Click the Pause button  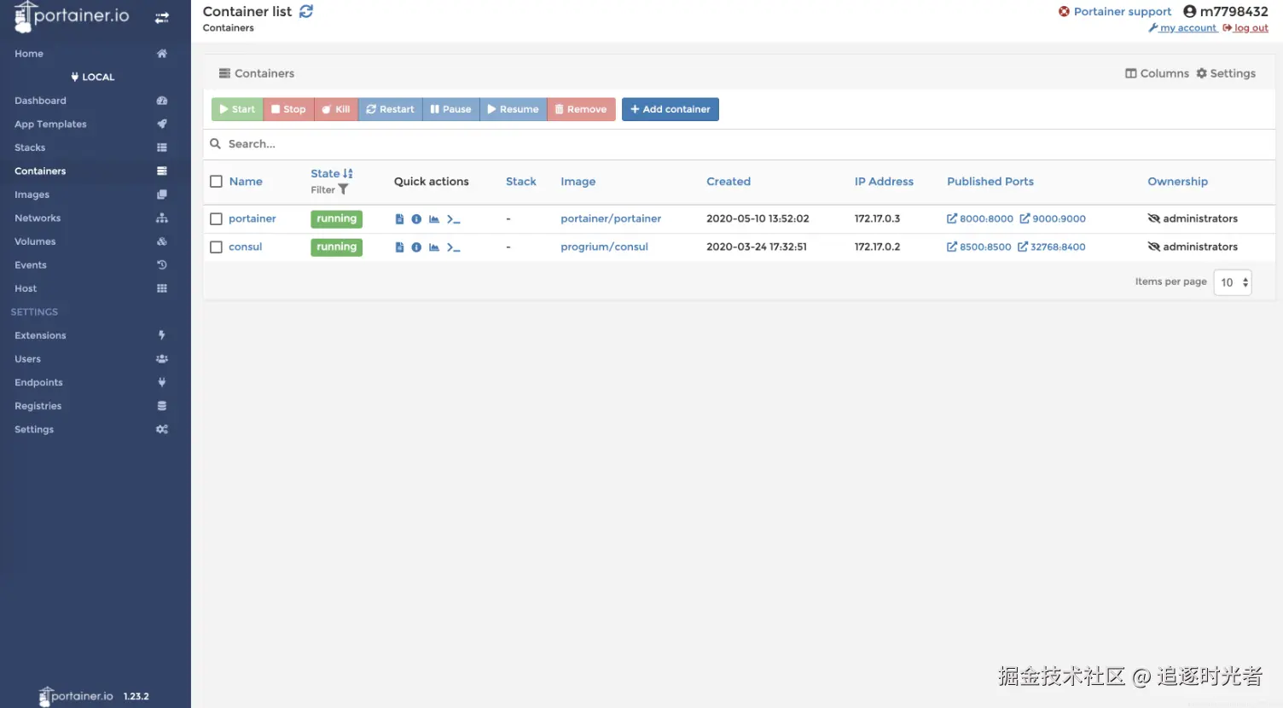coord(450,109)
